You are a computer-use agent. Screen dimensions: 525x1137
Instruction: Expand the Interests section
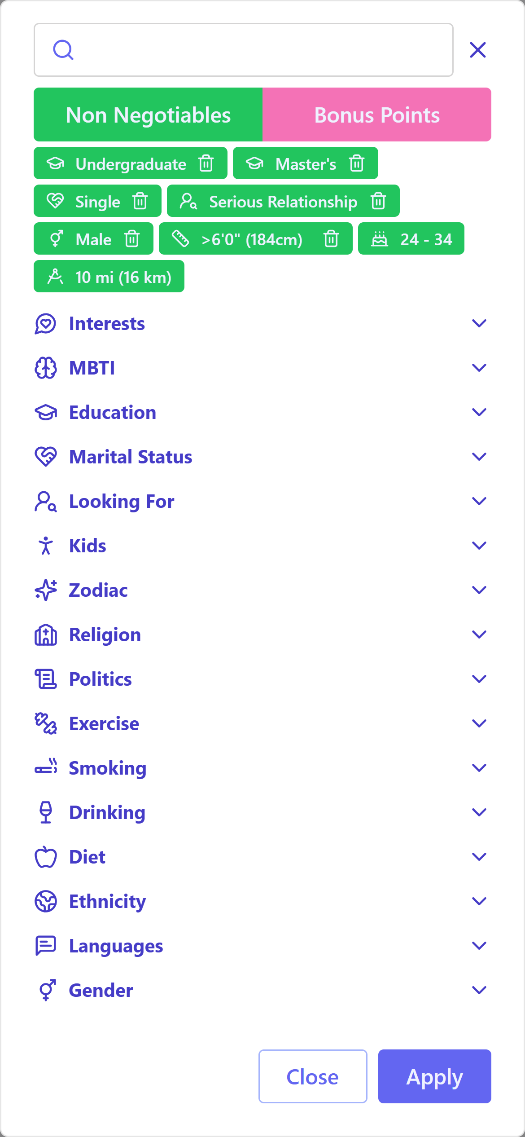[x=479, y=324]
